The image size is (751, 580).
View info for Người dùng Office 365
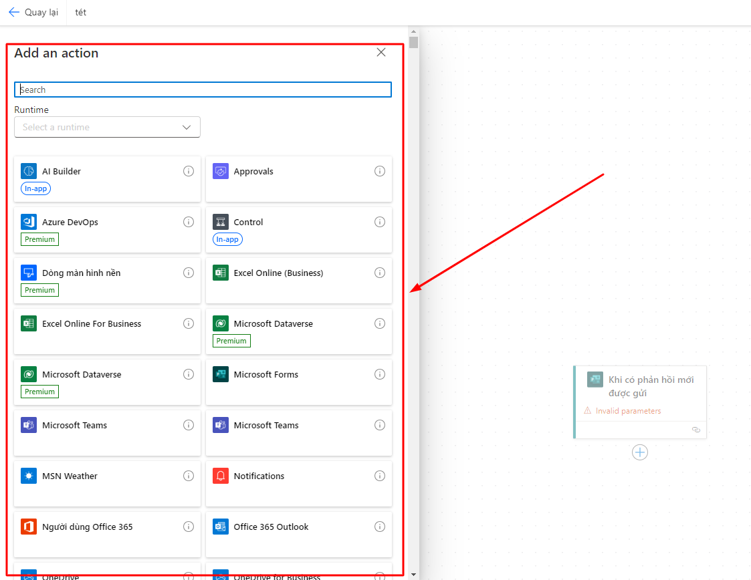click(x=189, y=527)
